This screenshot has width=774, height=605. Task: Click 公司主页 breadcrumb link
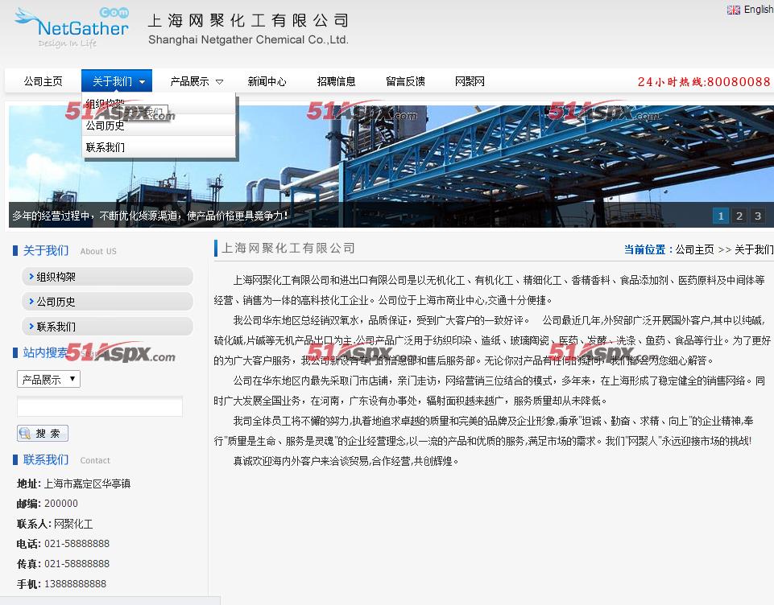point(694,249)
